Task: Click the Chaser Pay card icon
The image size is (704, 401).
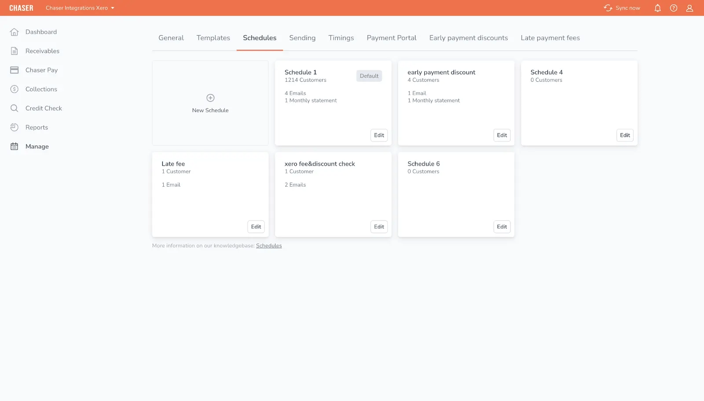Action: click(15, 70)
